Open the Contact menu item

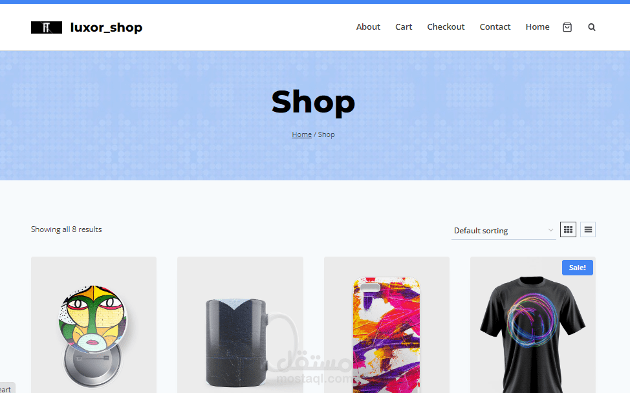click(495, 27)
